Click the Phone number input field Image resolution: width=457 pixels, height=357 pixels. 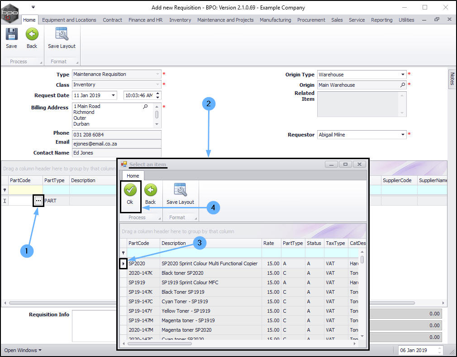point(116,135)
